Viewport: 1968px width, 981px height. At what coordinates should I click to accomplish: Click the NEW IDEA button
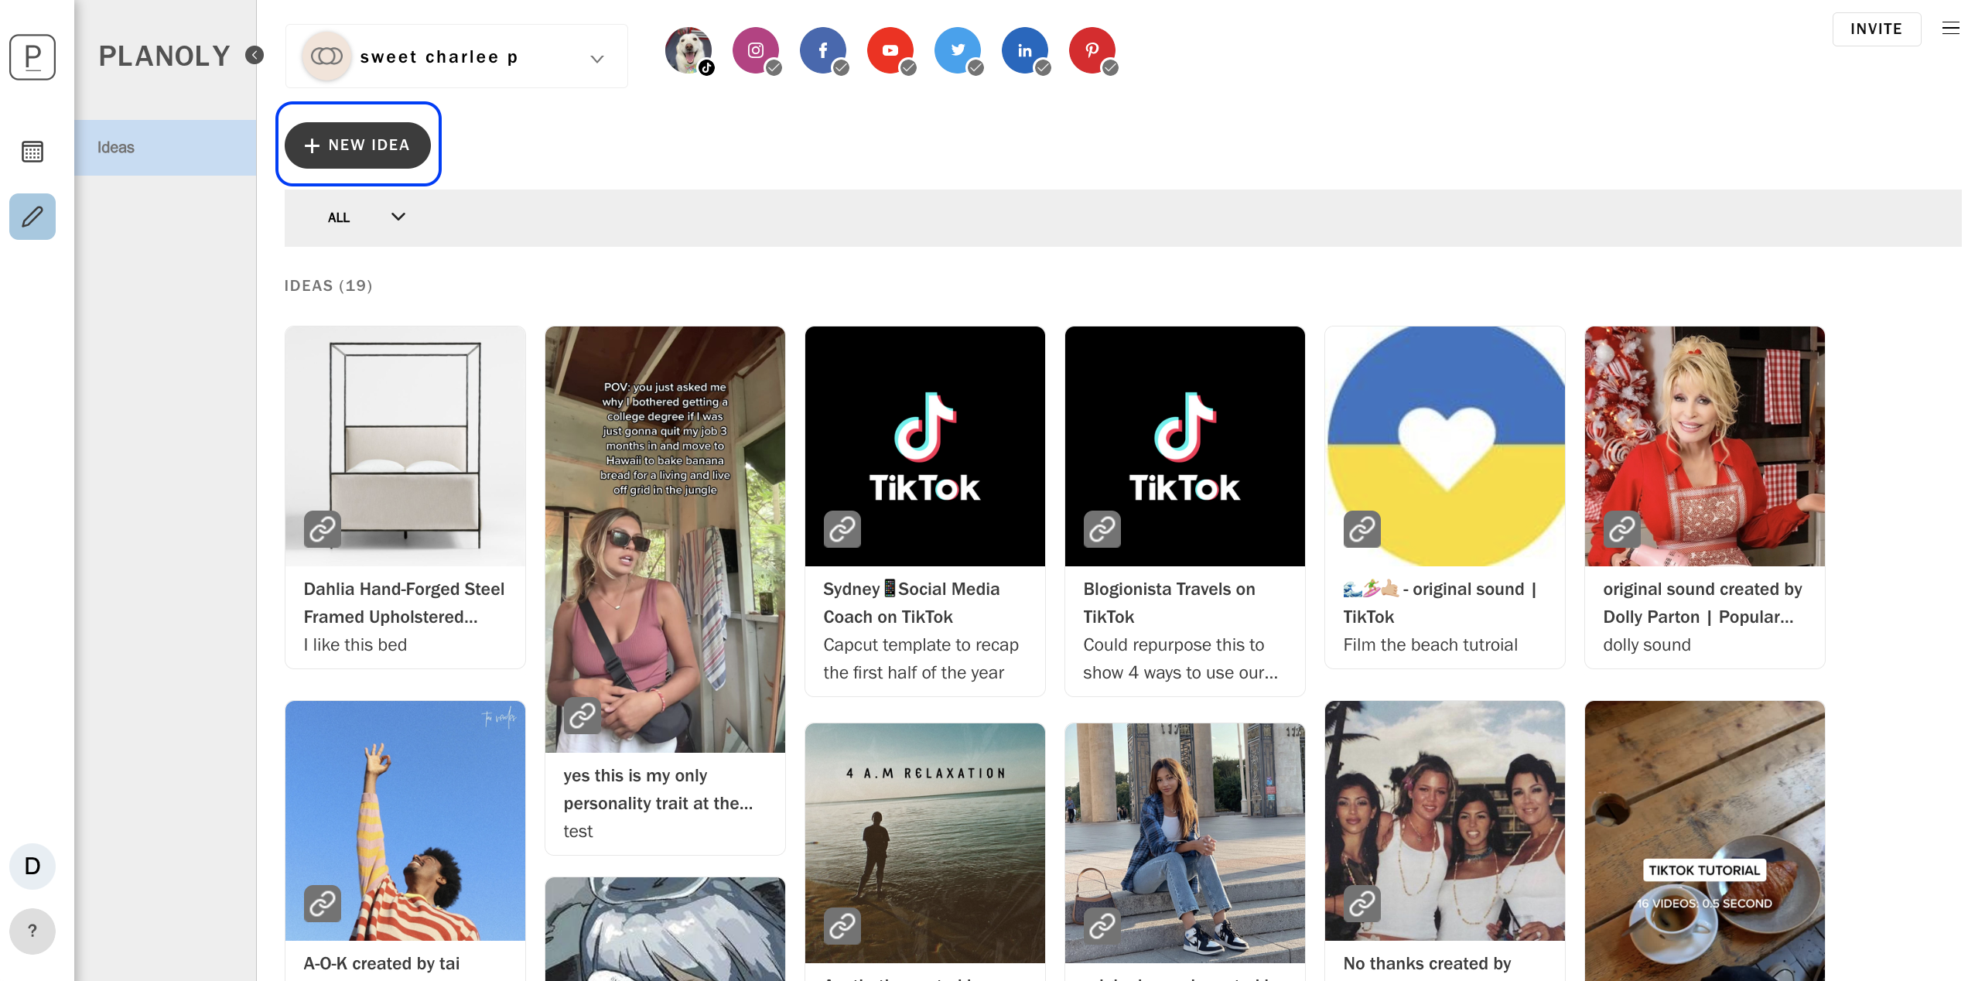[x=357, y=145]
